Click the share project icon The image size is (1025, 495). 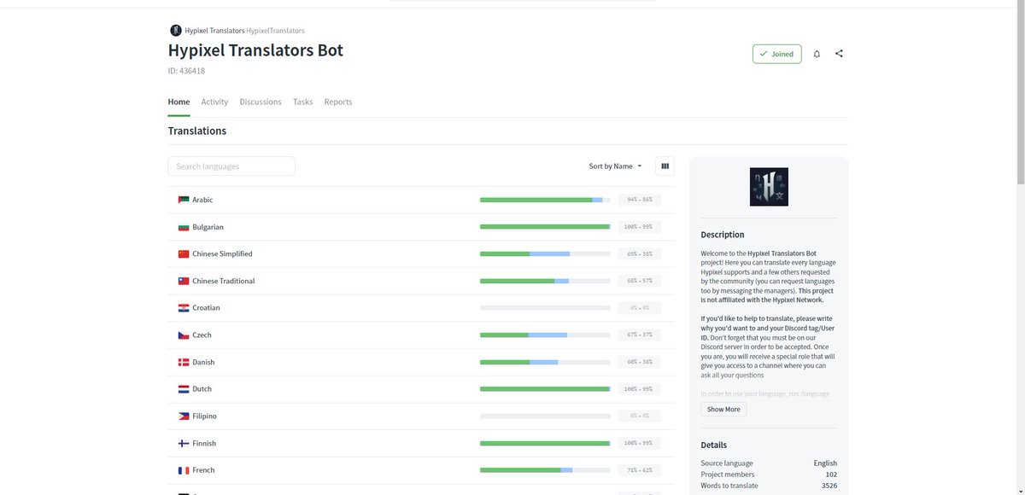pos(839,54)
